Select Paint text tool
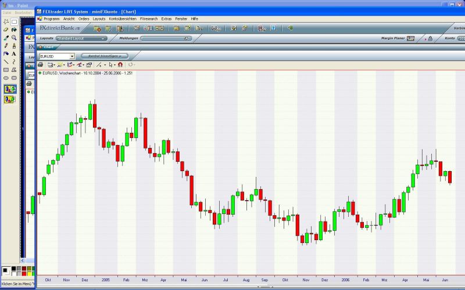The width and height of the screenshot is (465, 290). pyautogui.click(x=14, y=53)
